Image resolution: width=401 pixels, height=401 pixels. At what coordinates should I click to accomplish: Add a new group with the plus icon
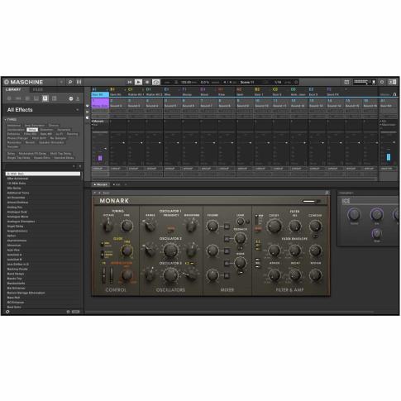click(346, 89)
